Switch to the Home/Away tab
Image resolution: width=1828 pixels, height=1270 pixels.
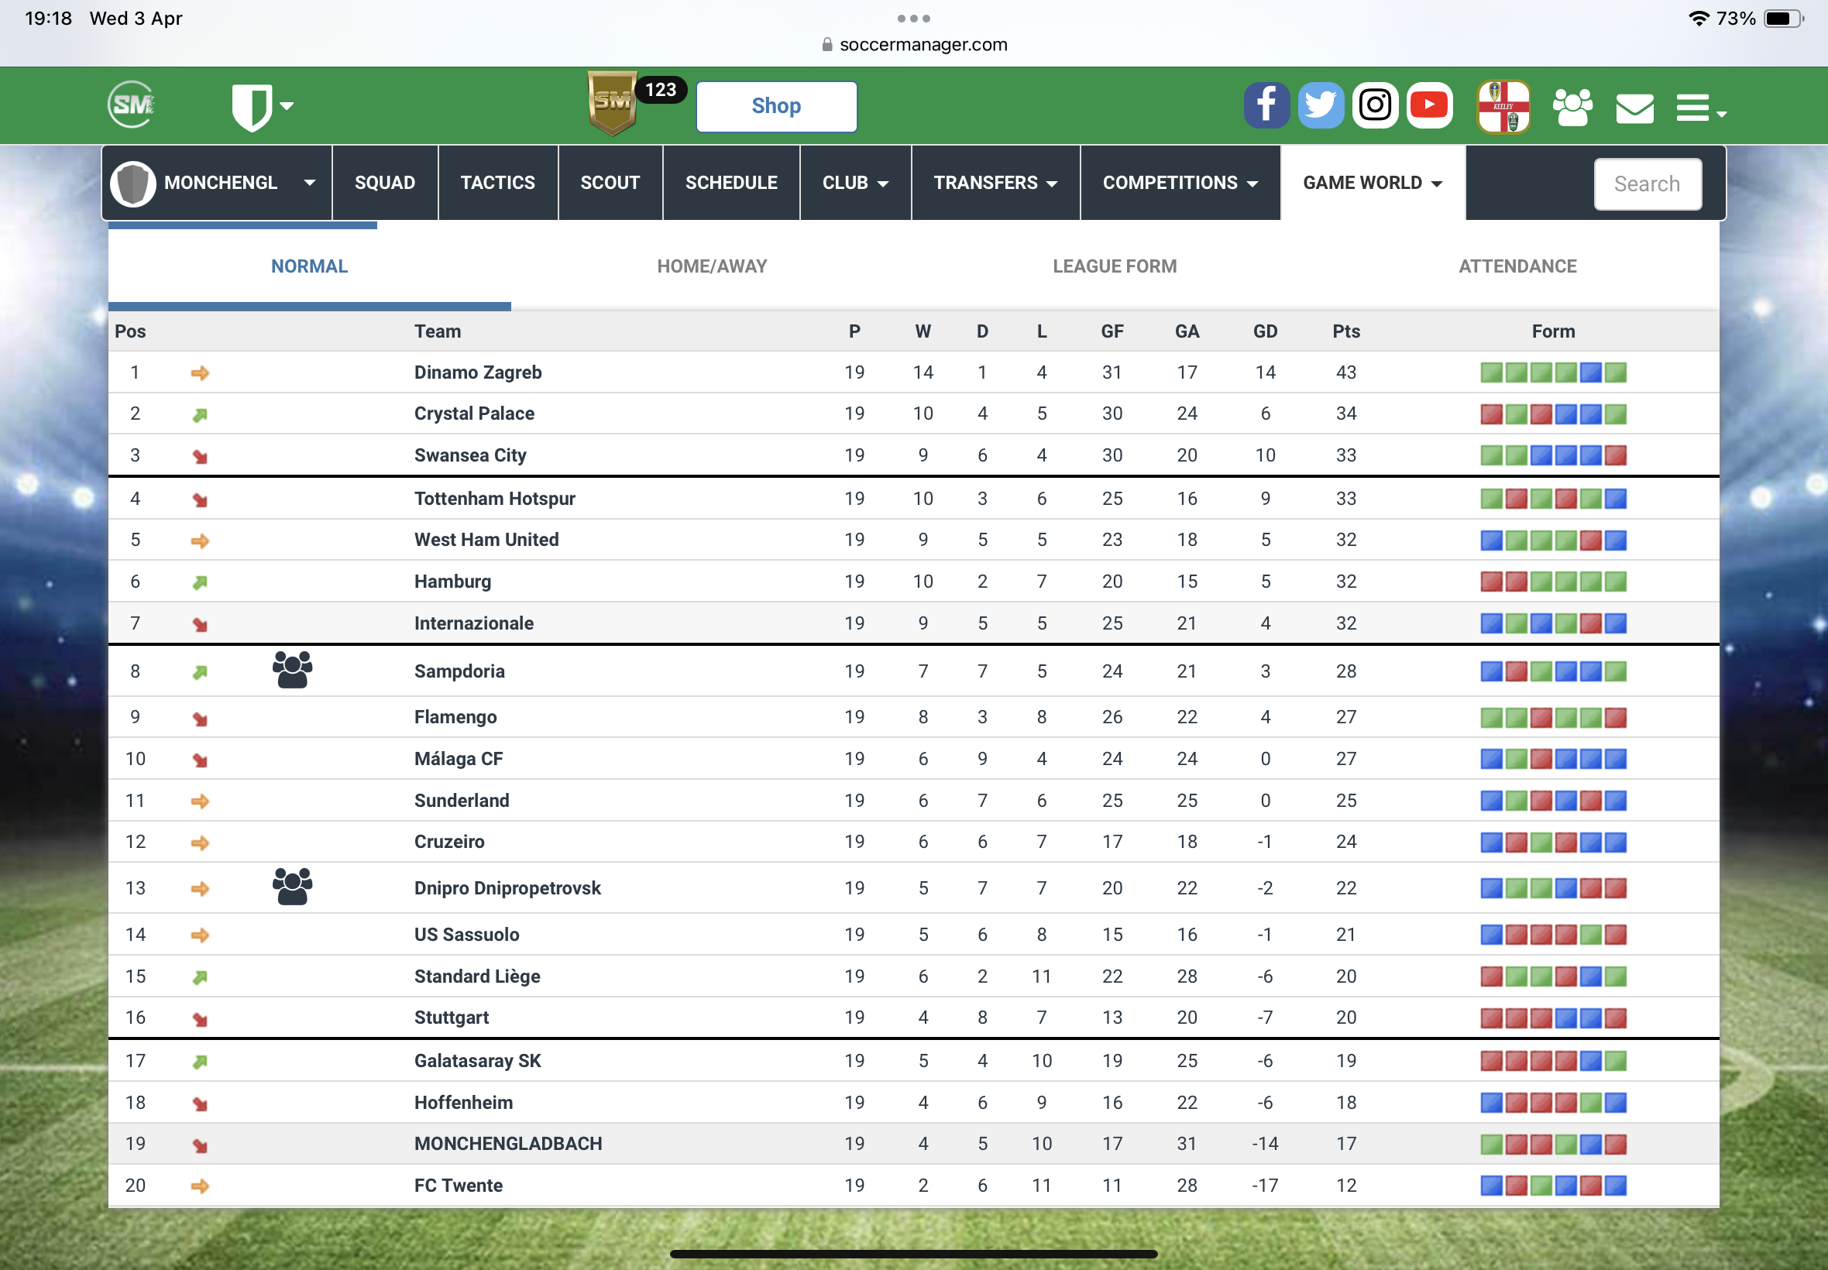[x=712, y=266]
